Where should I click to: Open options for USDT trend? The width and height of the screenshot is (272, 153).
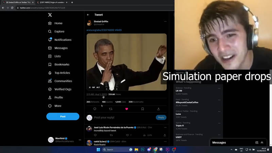tap(219, 135)
